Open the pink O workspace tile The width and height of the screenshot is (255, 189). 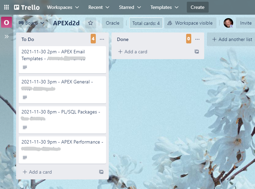click(x=6, y=22)
